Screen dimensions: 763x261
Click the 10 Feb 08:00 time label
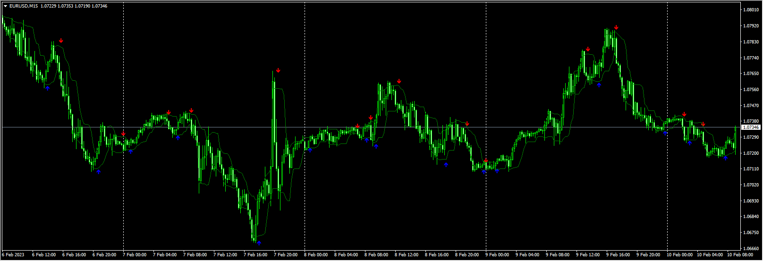[740, 255]
